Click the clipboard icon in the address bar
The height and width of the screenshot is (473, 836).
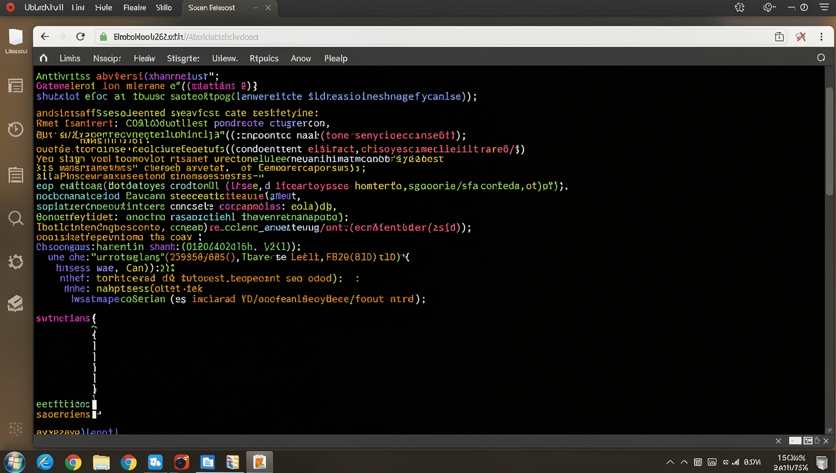click(779, 37)
